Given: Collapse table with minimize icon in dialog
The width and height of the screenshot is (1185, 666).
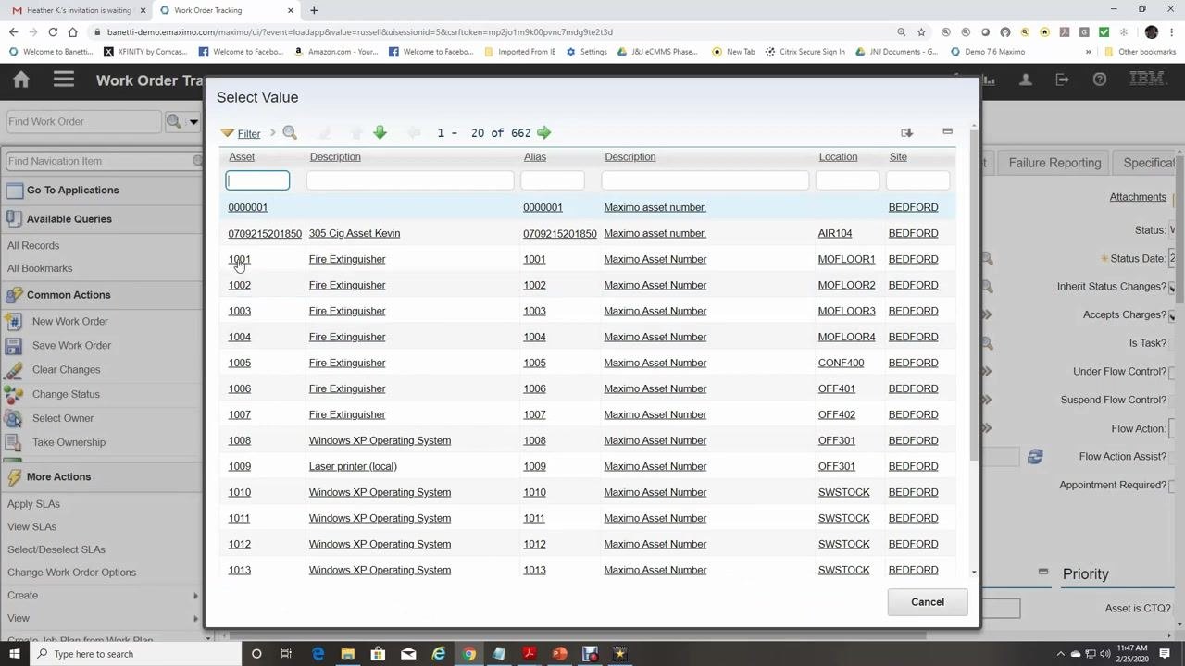Looking at the screenshot, I should click(x=947, y=132).
